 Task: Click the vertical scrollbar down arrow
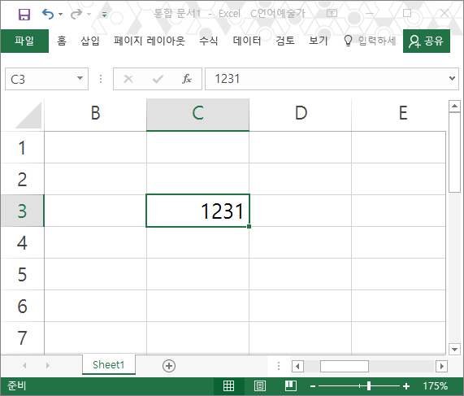(x=454, y=349)
